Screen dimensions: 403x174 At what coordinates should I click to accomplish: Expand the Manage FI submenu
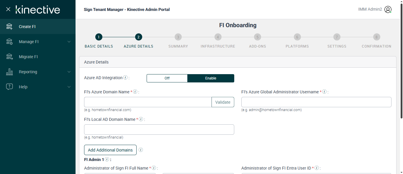click(69, 42)
